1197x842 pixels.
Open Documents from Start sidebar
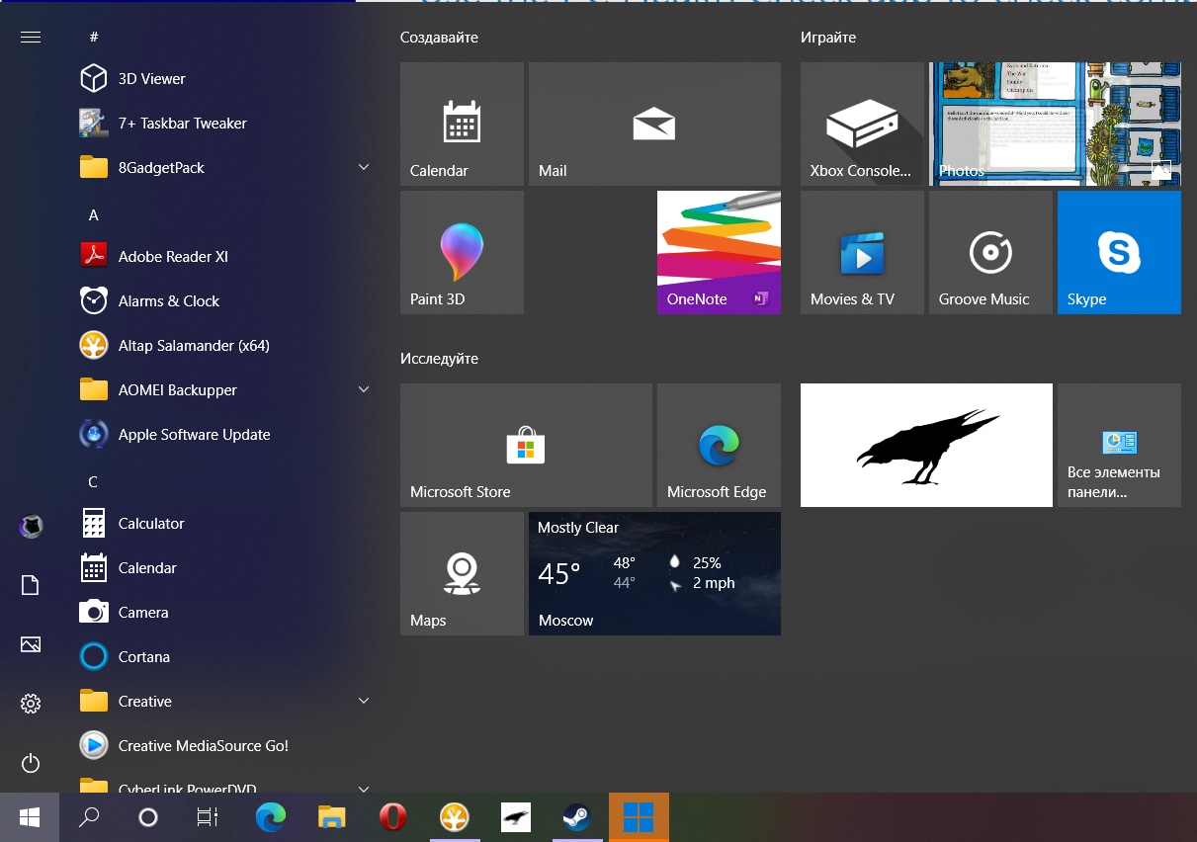(x=31, y=585)
